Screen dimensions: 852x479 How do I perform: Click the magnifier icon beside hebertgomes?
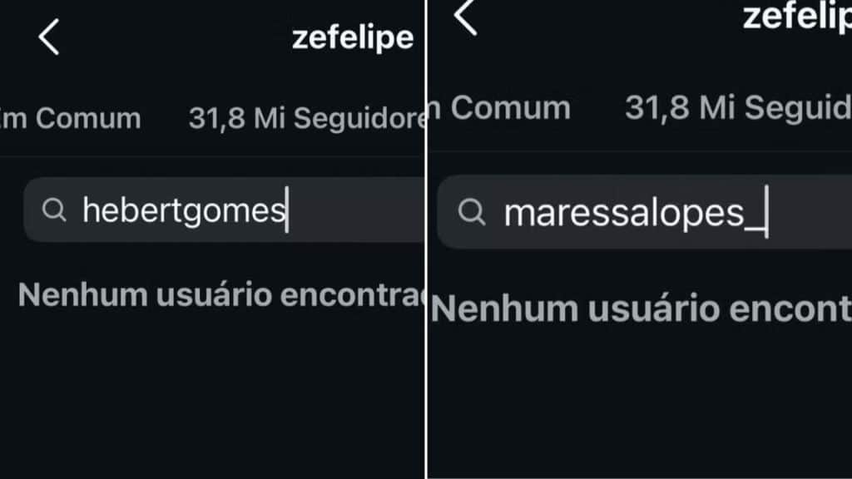pyautogui.click(x=54, y=210)
